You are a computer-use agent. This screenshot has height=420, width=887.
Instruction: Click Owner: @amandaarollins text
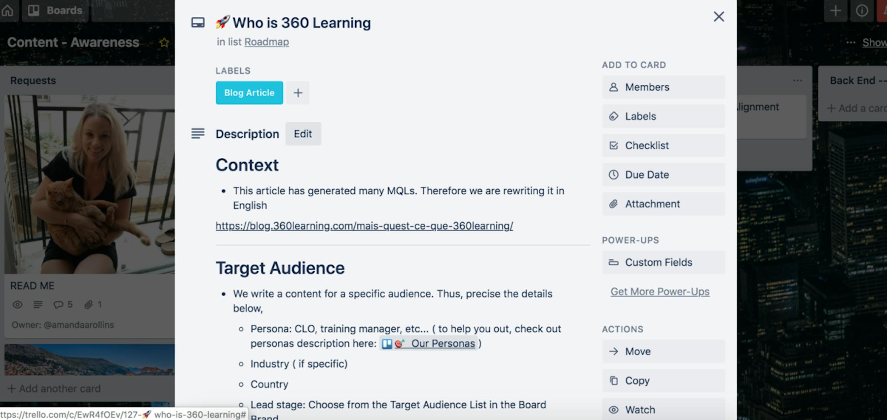(x=63, y=325)
